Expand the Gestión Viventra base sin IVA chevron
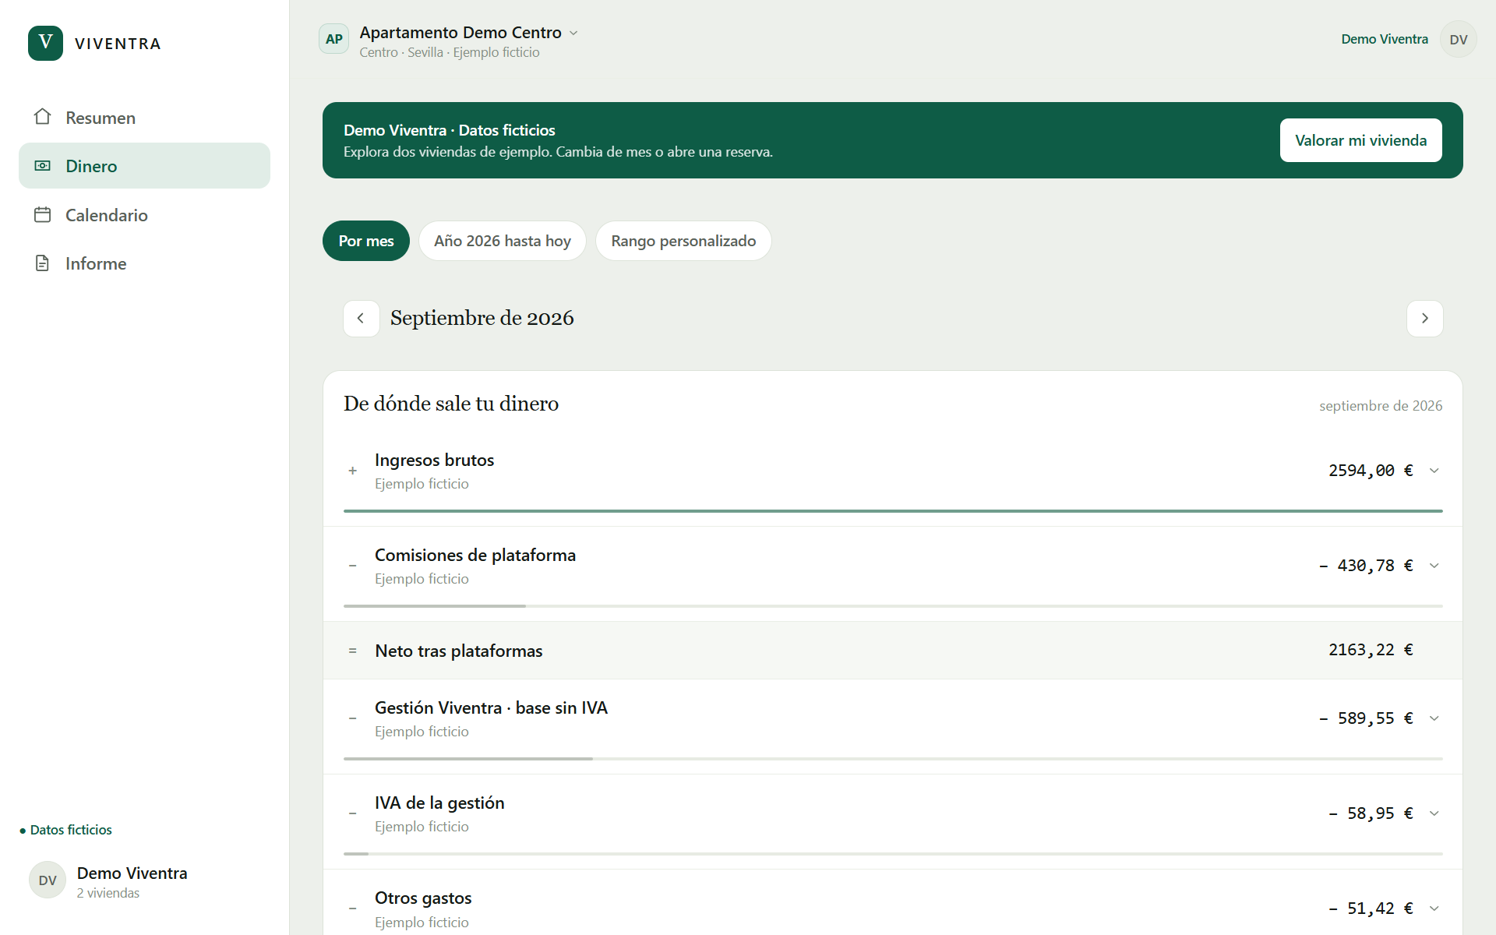This screenshot has width=1496, height=935. click(1434, 718)
